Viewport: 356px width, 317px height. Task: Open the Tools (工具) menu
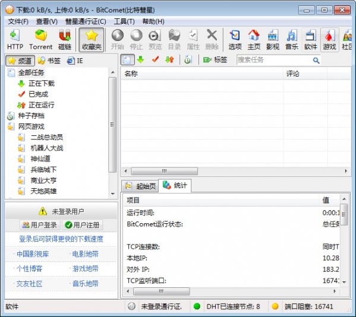pyautogui.click(x=124, y=21)
